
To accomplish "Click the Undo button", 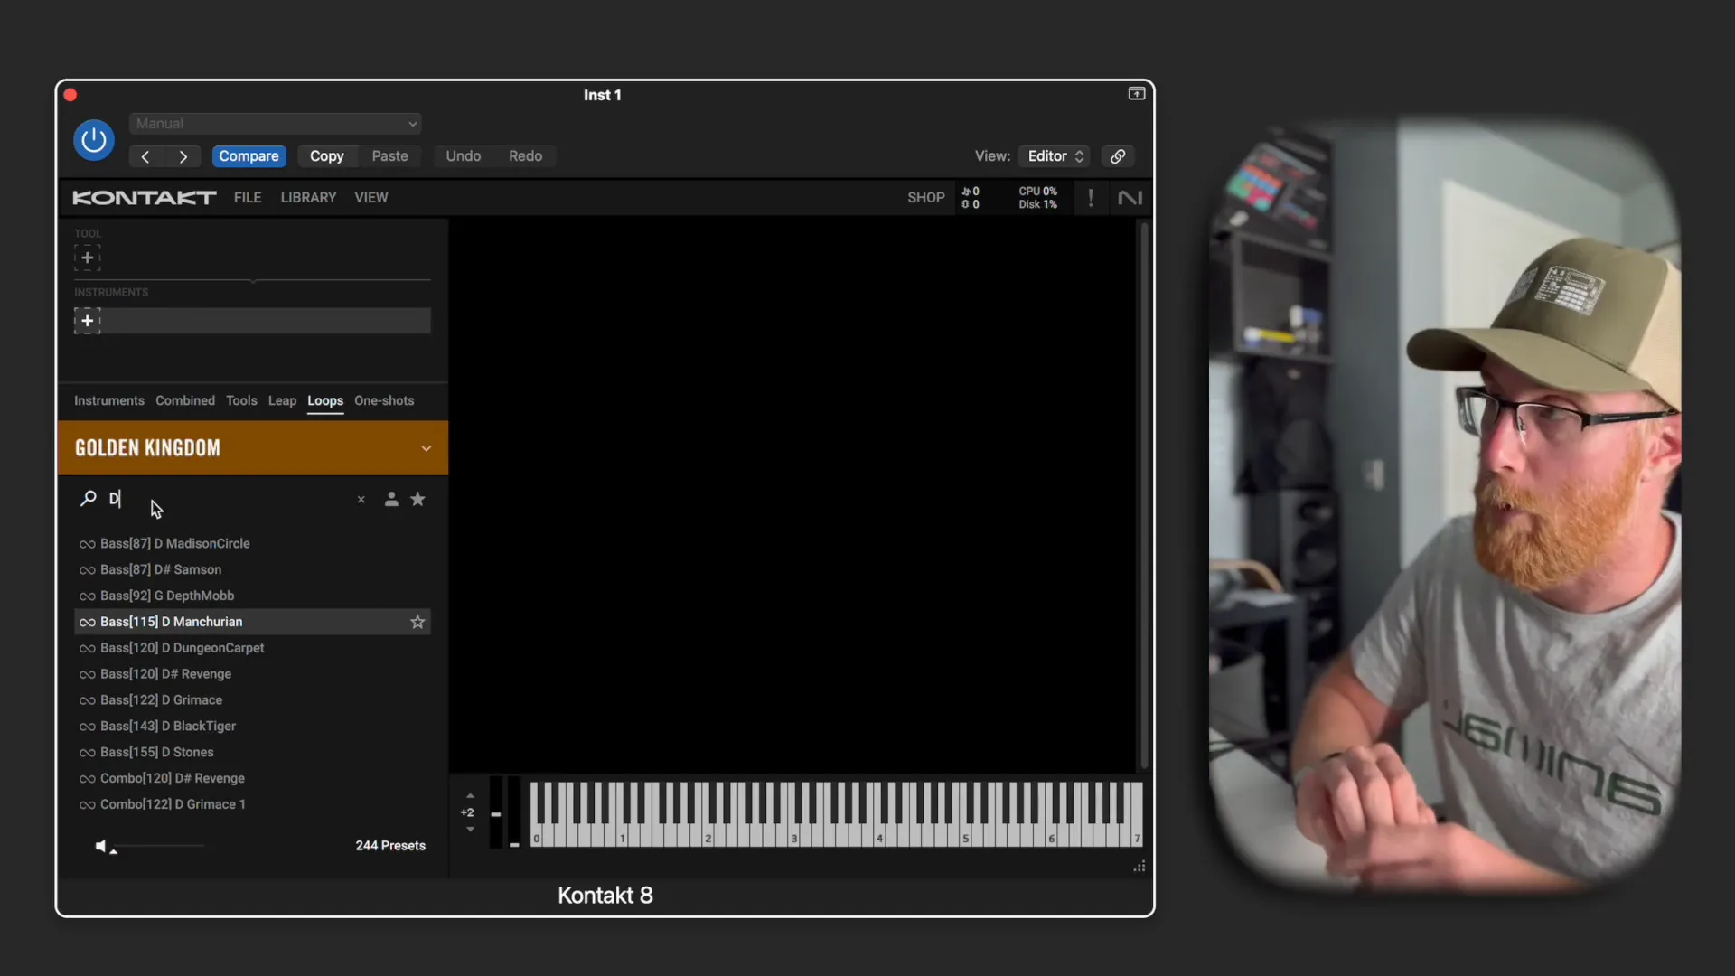I will click(x=463, y=156).
